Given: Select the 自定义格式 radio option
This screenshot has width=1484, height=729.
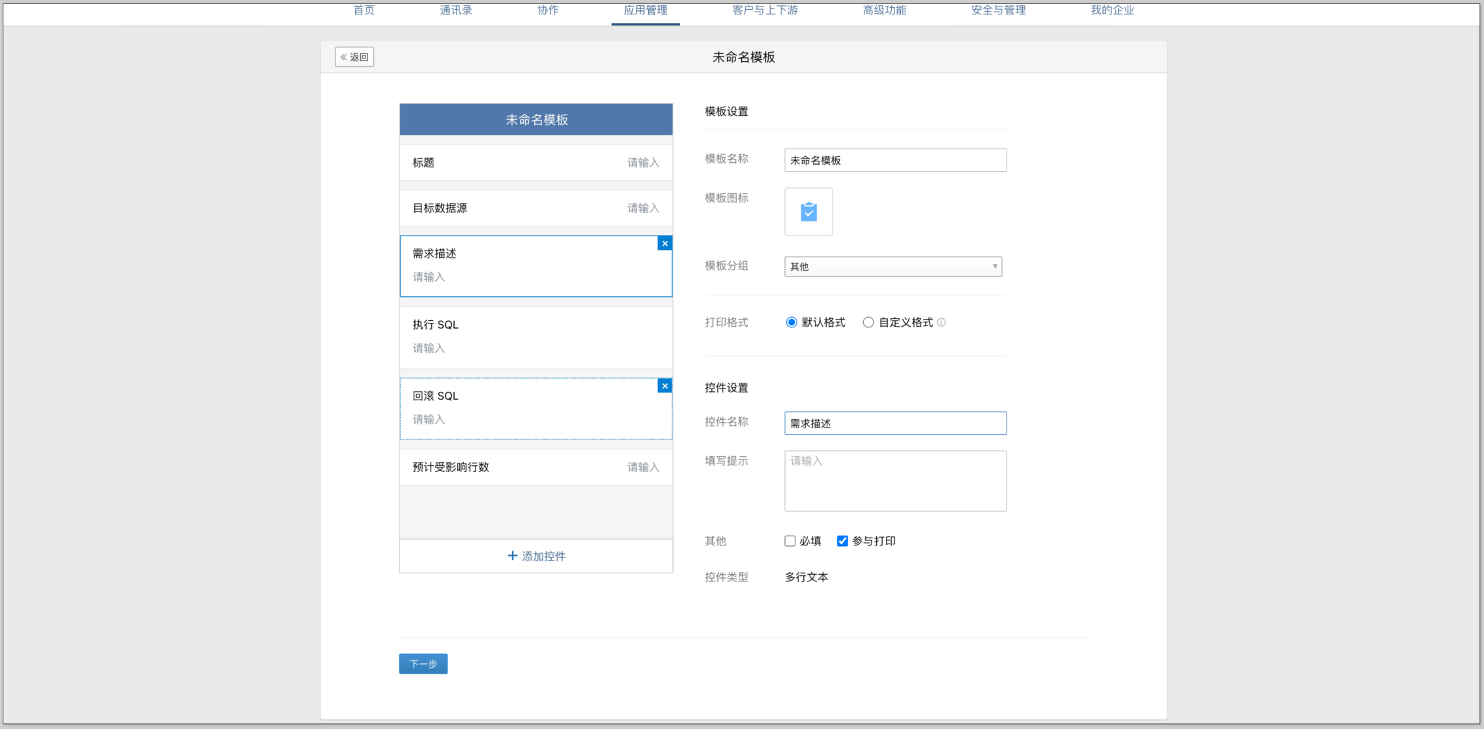Looking at the screenshot, I should pos(868,322).
